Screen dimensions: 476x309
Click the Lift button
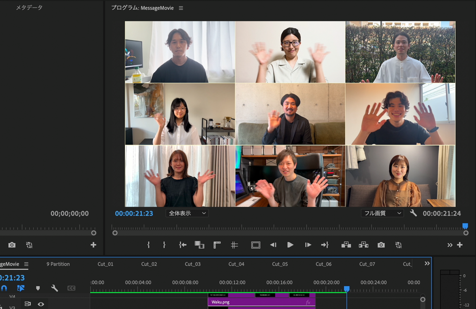[x=346, y=245]
